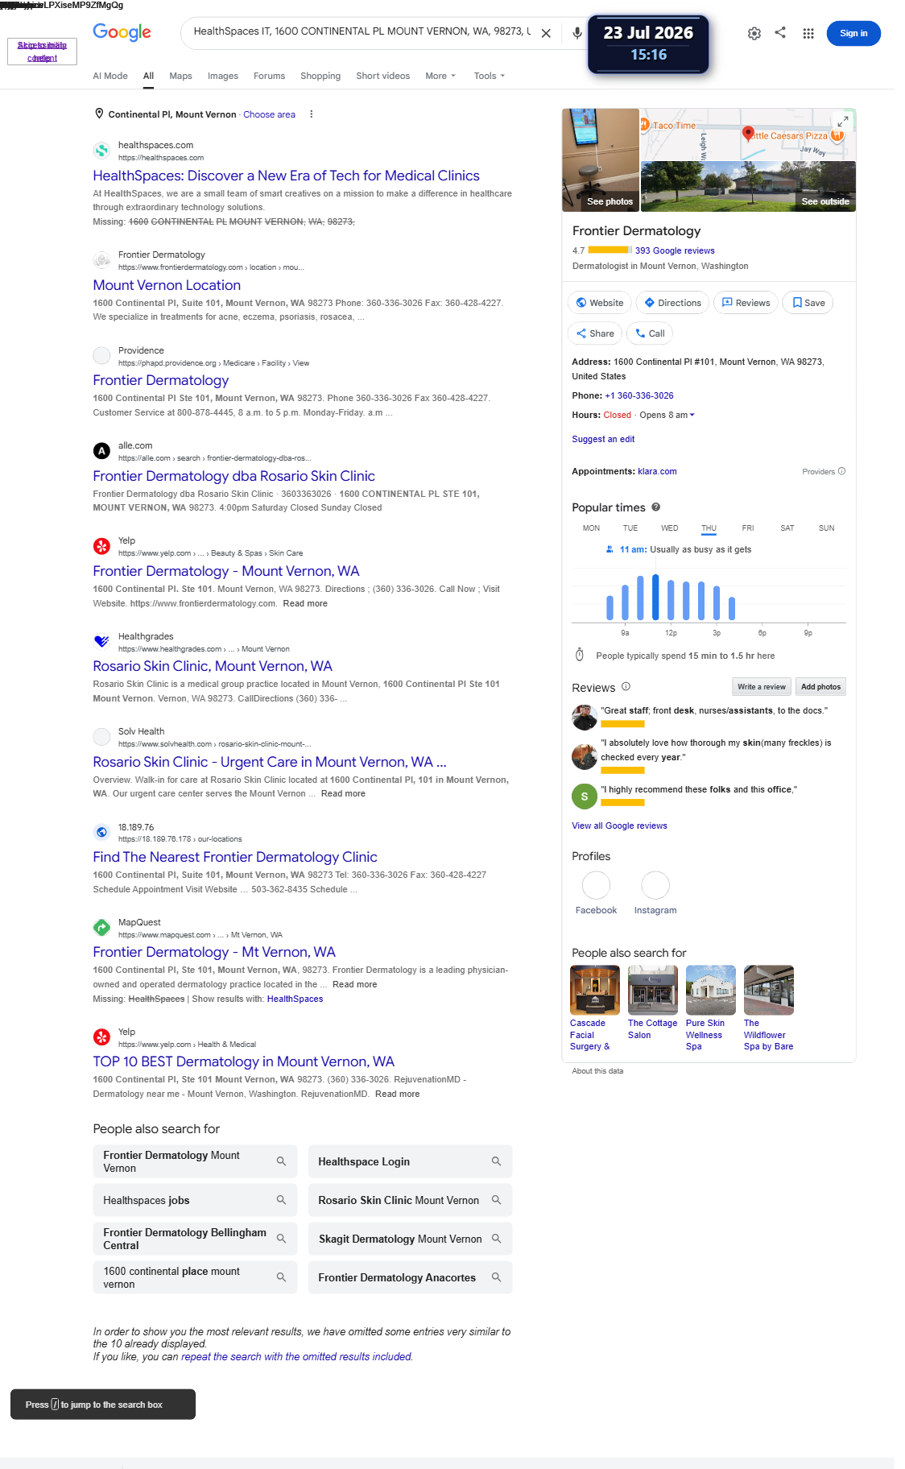Open the Reviews info icon
The image size is (905, 1469).
coord(626,687)
